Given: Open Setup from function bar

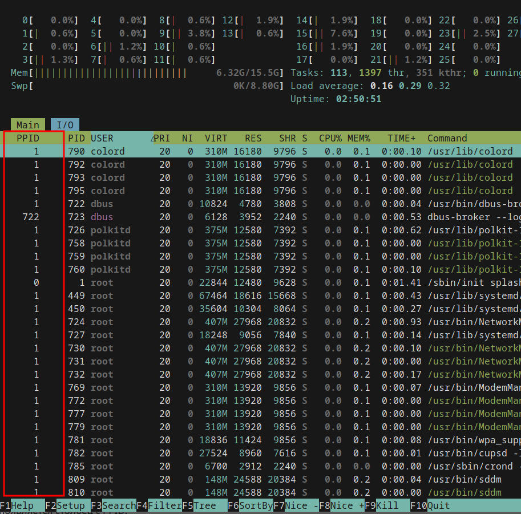Looking at the screenshot, I should 68,505.
